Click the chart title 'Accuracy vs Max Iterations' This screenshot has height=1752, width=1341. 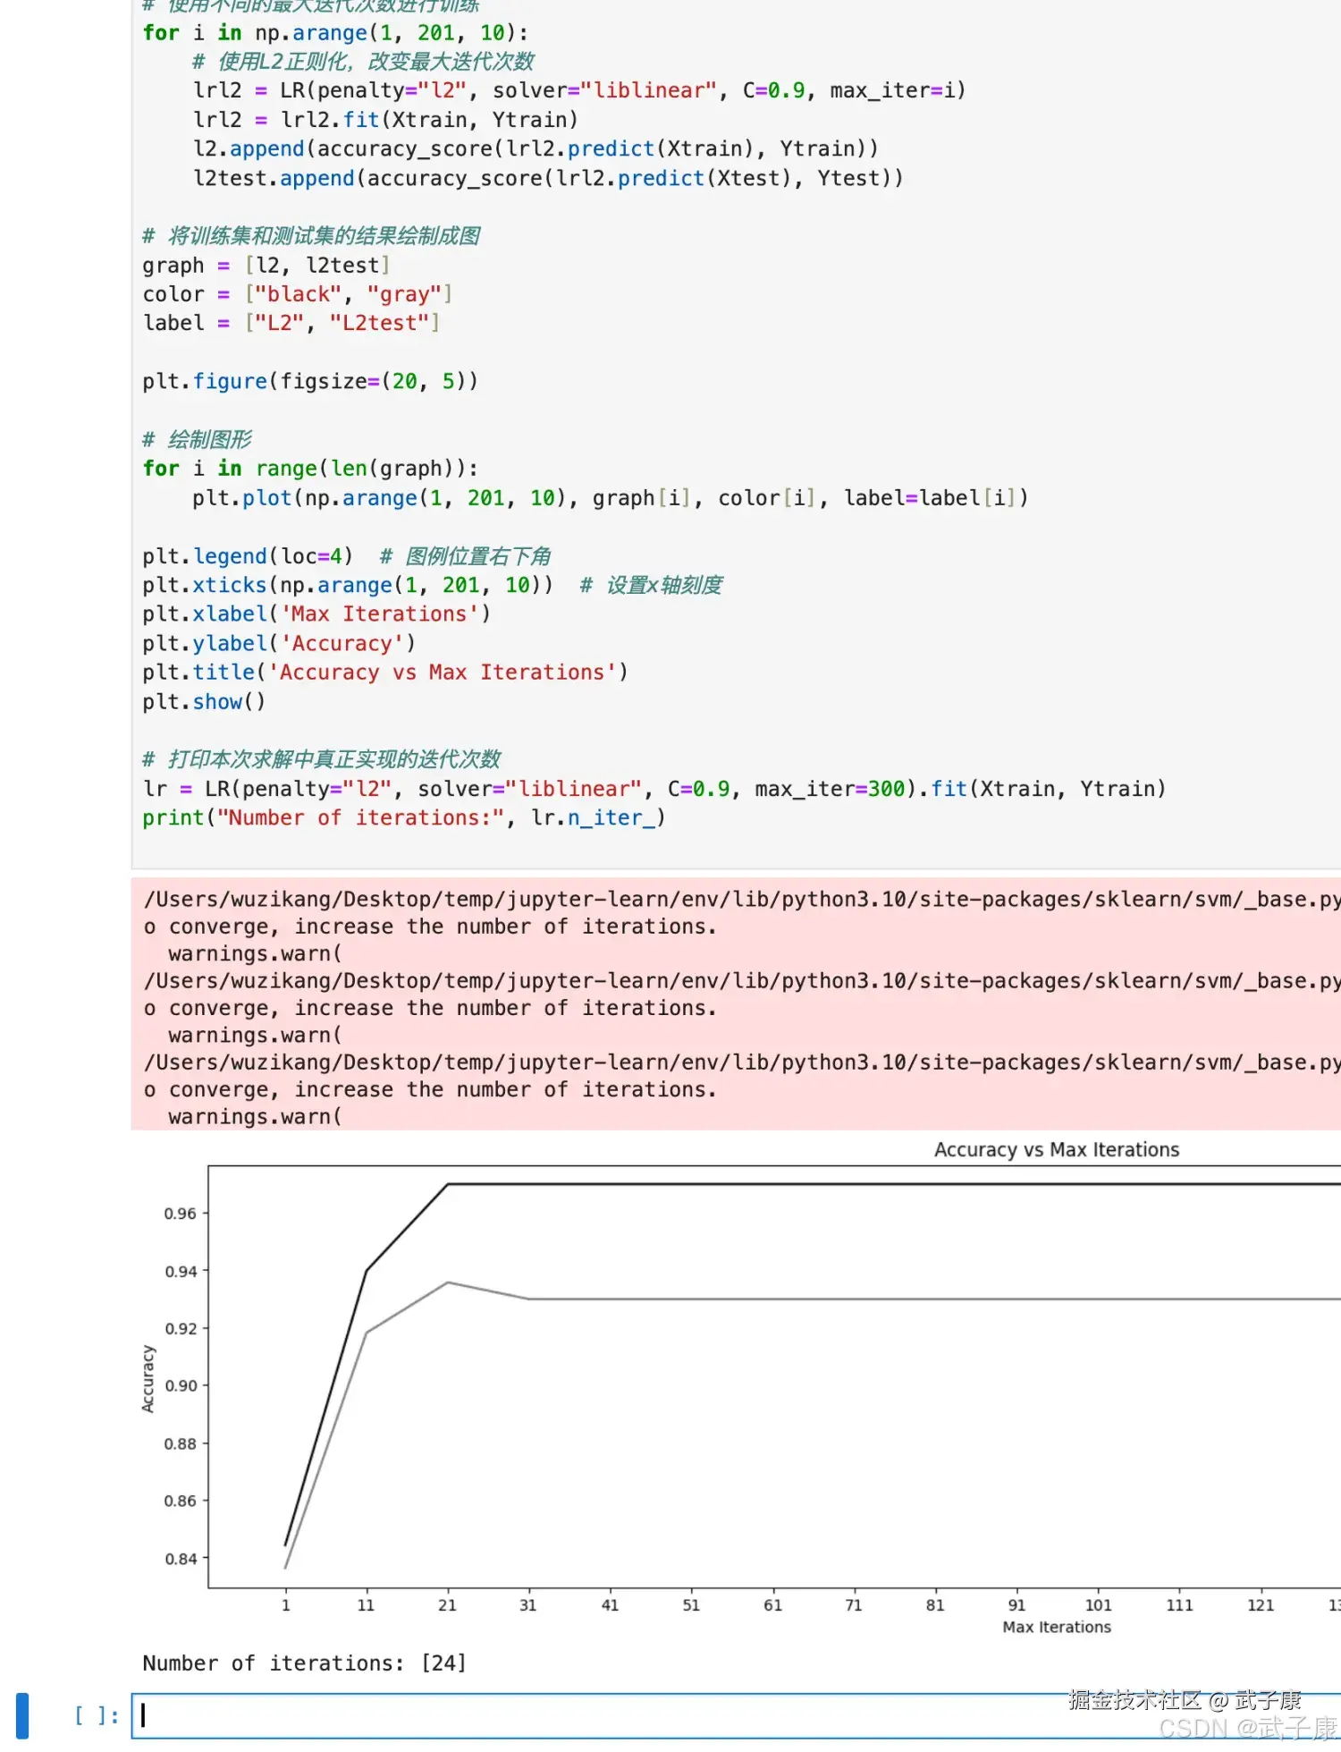coord(1057,1149)
